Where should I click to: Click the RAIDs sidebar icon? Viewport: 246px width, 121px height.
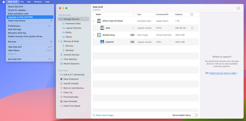tap(63, 32)
